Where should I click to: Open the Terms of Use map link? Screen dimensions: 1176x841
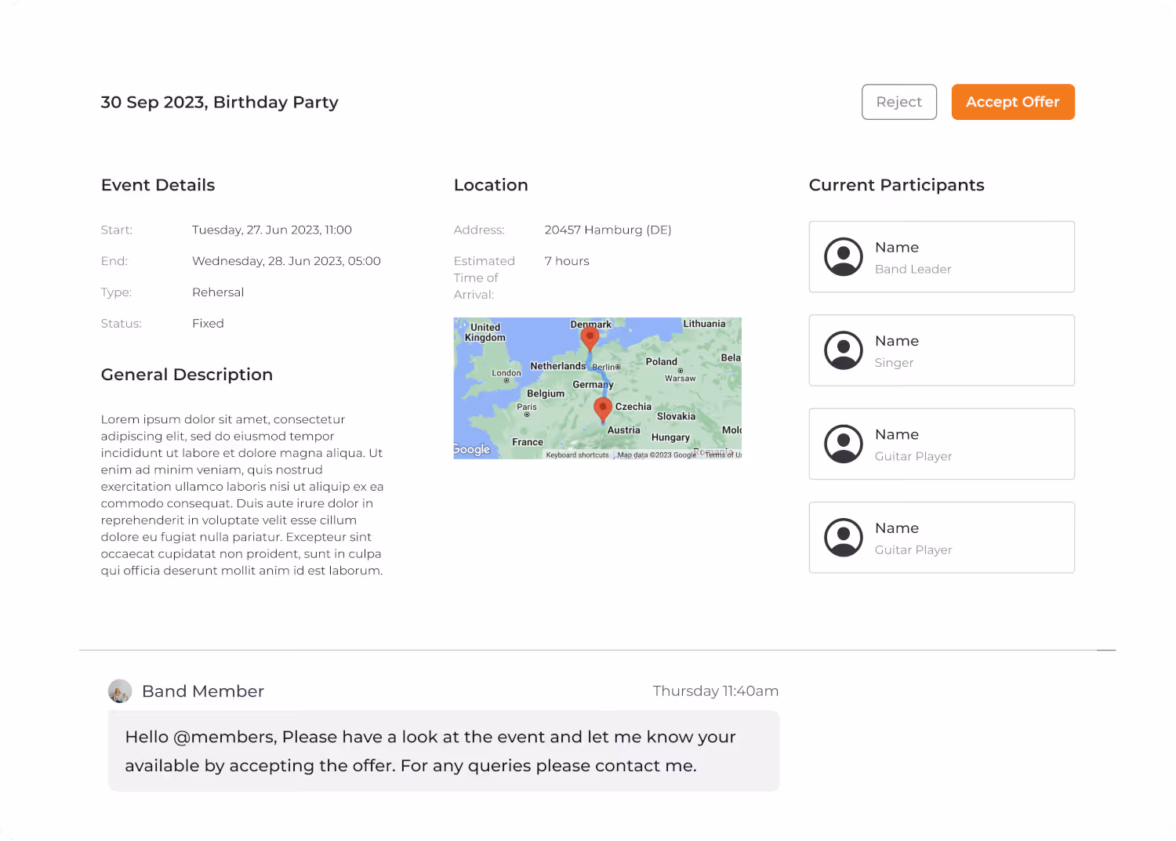point(723,455)
